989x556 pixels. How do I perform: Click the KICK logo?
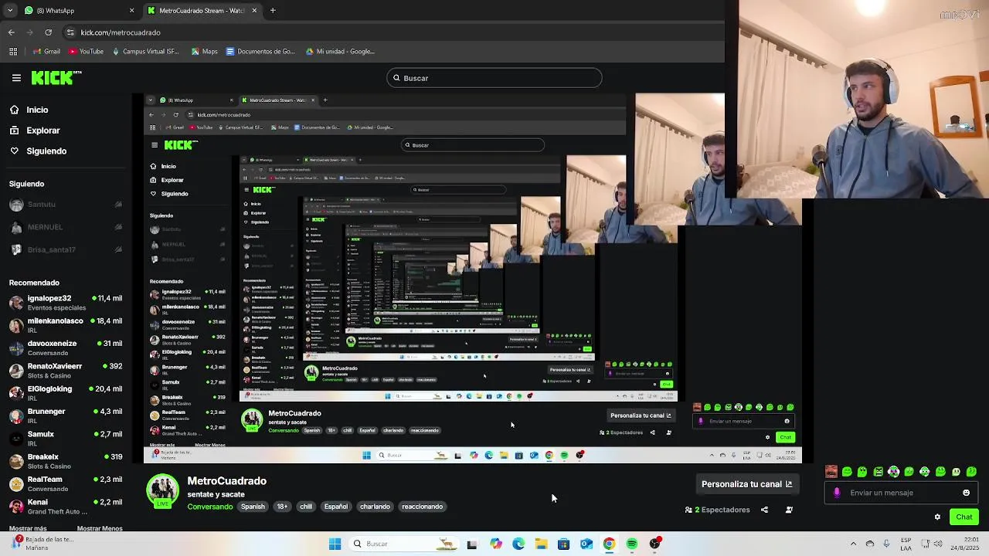pos(56,77)
